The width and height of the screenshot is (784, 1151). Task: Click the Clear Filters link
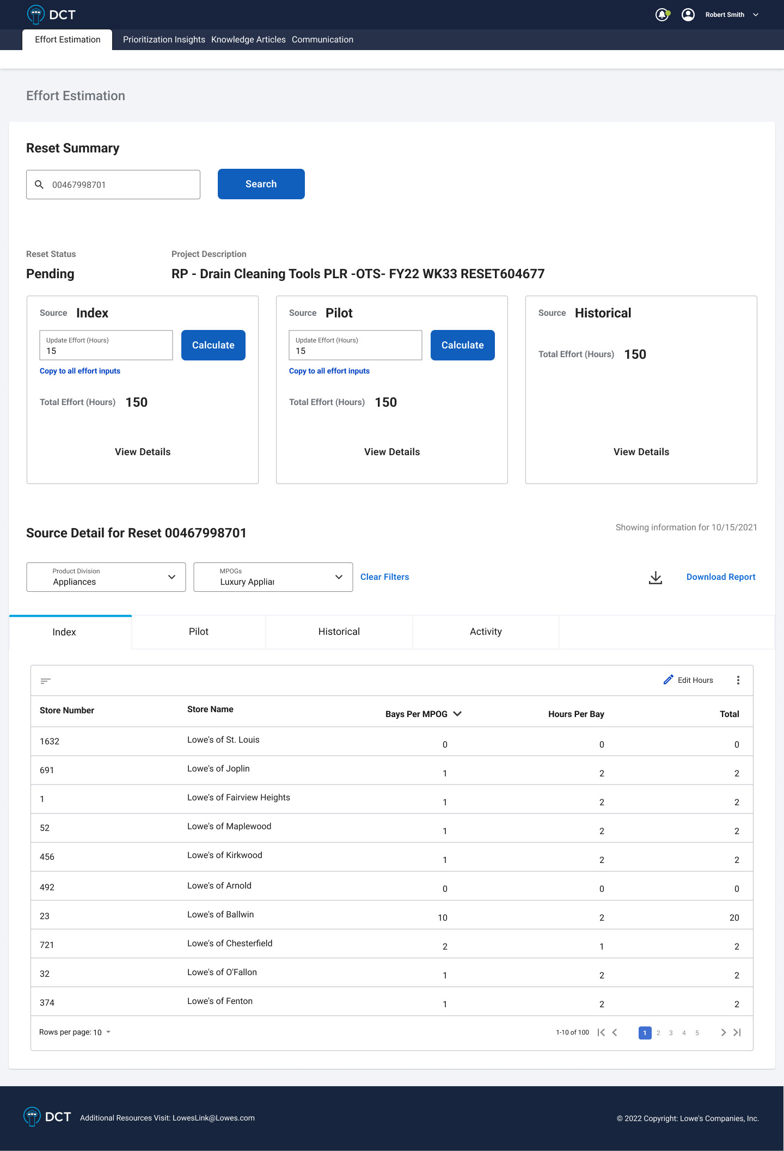(x=384, y=577)
